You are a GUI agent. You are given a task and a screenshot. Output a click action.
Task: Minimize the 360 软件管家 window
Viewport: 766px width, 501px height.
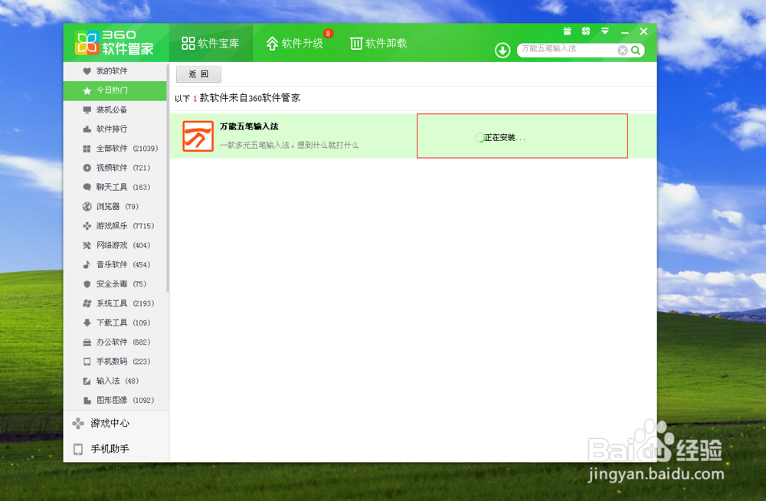(625, 32)
